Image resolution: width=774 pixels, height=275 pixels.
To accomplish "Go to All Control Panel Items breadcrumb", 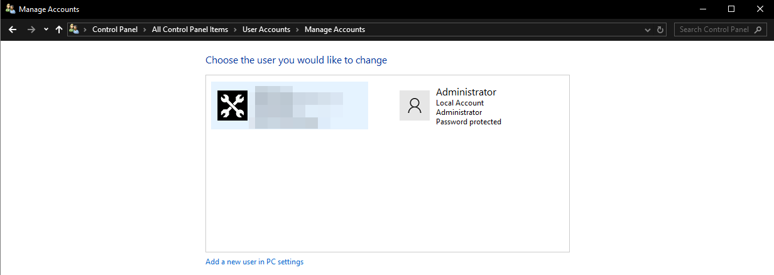I will pyautogui.click(x=190, y=30).
